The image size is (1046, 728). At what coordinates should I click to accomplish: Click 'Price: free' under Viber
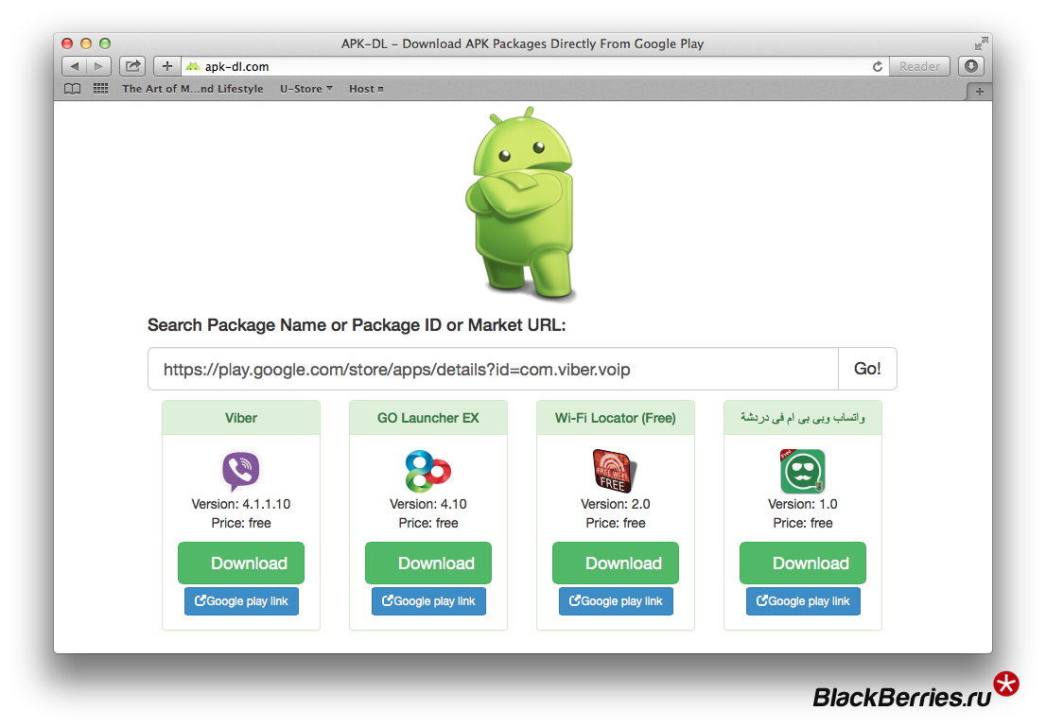pos(241,524)
